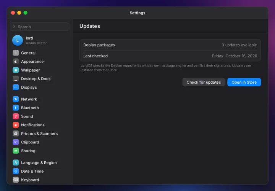Select Sharing label in sidebar
Image resolution: width=275 pixels, height=191 pixels.
(x=28, y=151)
